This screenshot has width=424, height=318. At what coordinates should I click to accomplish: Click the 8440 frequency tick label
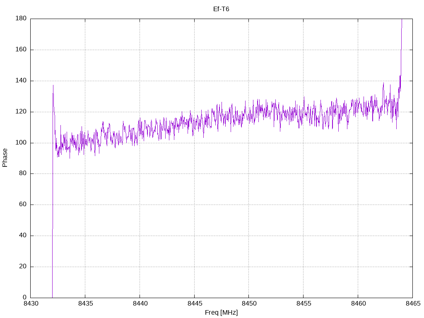(140, 304)
